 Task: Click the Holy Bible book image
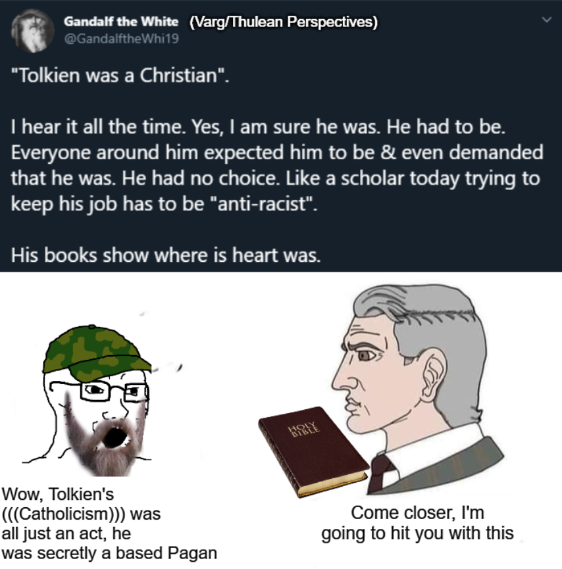tap(313, 451)
